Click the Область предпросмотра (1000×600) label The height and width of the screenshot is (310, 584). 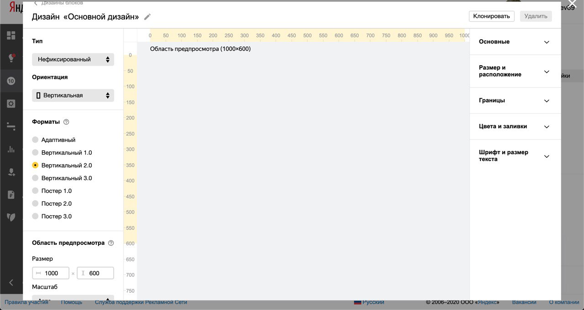pos(200,49)
